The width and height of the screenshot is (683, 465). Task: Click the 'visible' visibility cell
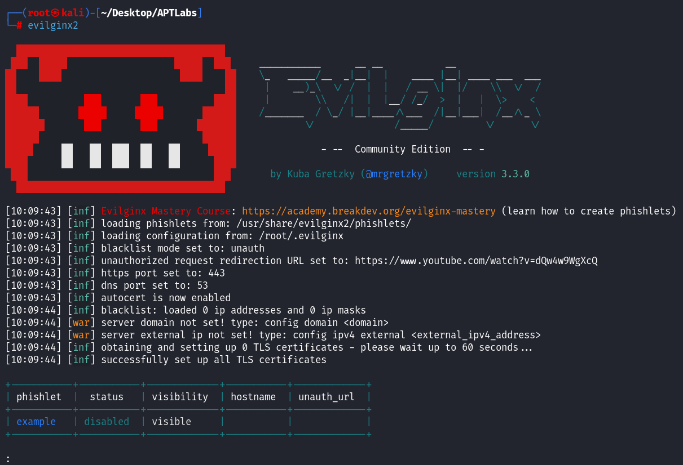click(x=171, y=422)
